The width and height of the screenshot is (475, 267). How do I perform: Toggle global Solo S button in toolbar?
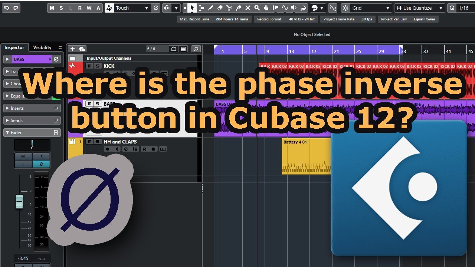pos(61,8)
